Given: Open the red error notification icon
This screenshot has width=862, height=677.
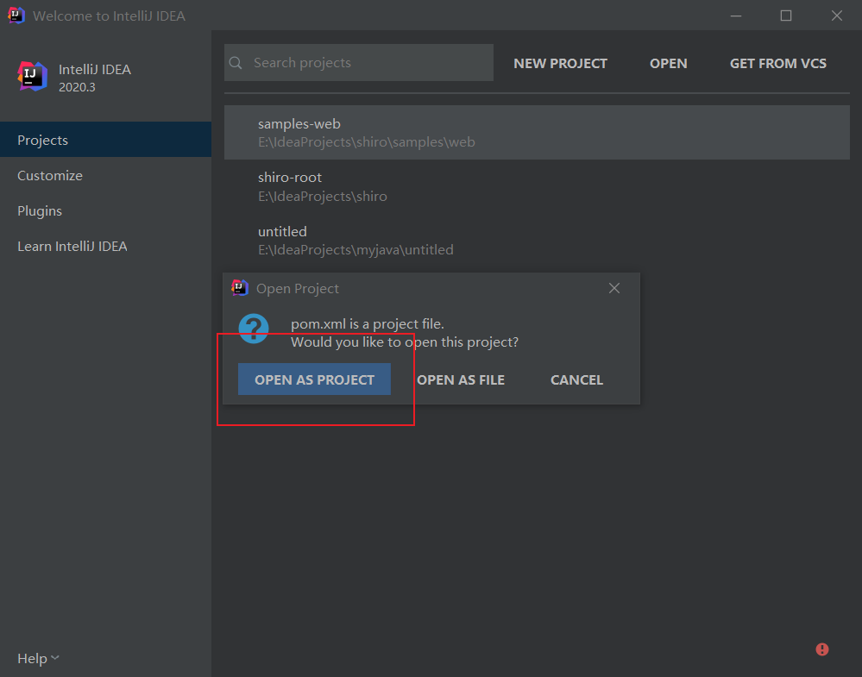Looking at the screenshot, I should point(822,649).
